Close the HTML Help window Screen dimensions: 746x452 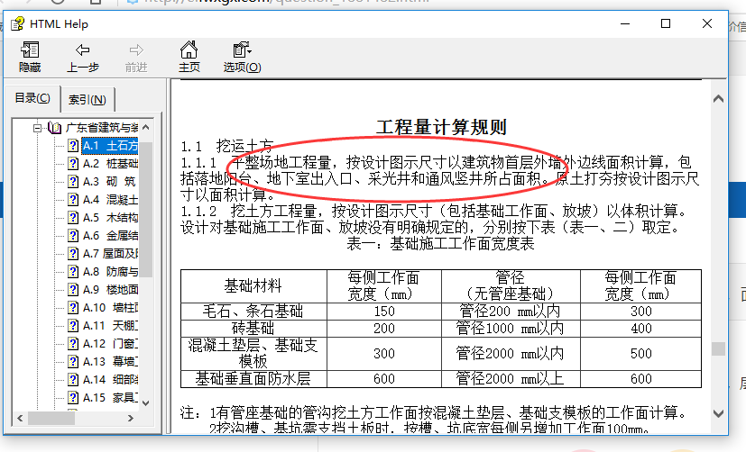(x=707, y=23)
